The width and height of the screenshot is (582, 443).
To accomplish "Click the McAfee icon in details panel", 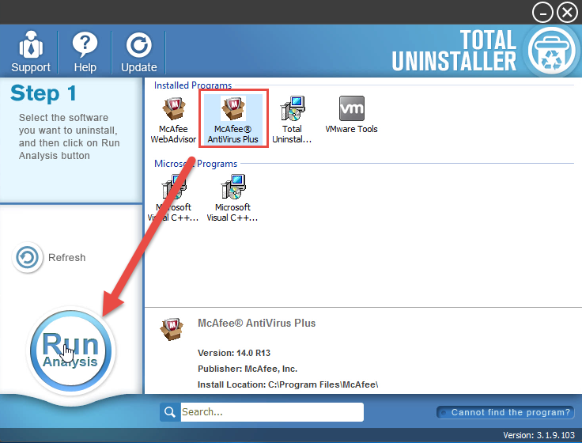I will 172,328.
